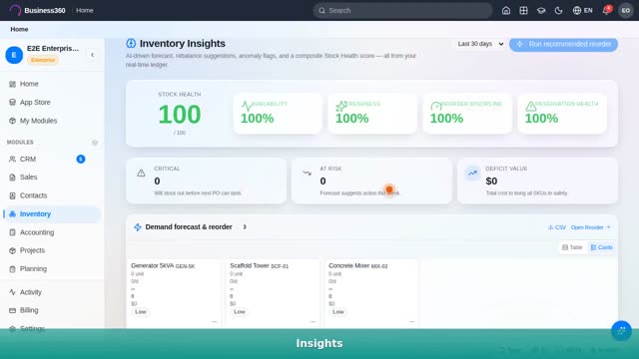This screenshot has width=639, height=359.
Task: Toggle dark mode with the moon icon
Action: coord(559,11)
